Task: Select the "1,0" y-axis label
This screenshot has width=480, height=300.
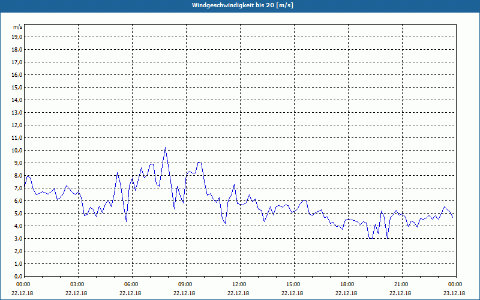Action: (18, 264)
